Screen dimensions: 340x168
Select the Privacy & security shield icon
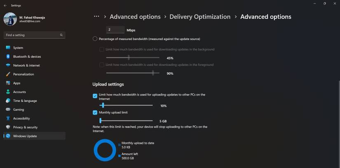(x=8, y=127)
